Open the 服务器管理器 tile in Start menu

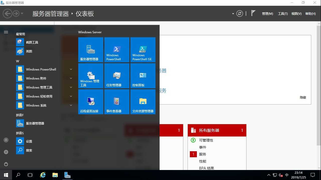pos(91,50)
